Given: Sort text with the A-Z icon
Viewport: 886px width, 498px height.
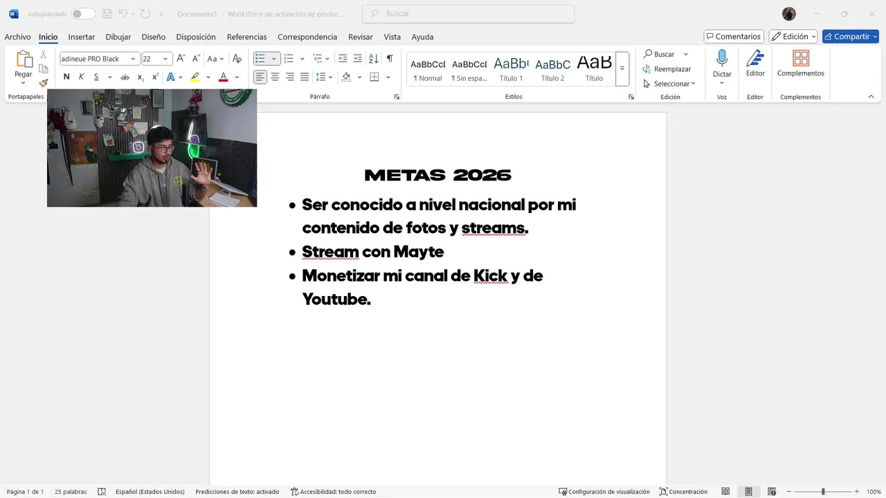Looking at the screenshot, I should (x=373, y=59).
